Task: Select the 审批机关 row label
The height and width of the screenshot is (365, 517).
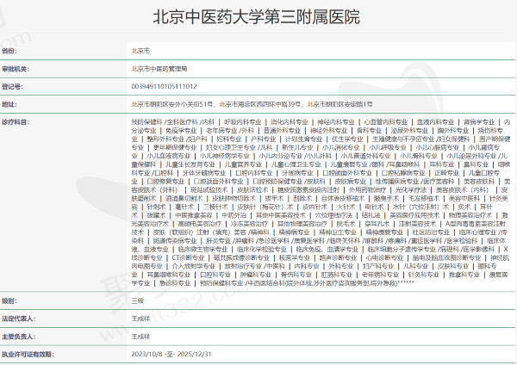Action: point(16,69)
